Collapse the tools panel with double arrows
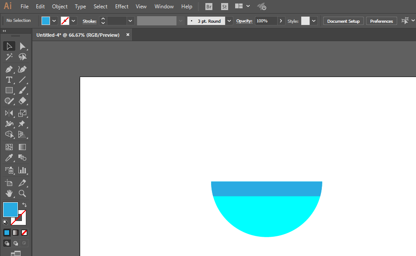Image resolution: width=416 pixels, height=256 pixels. [4, 31]
